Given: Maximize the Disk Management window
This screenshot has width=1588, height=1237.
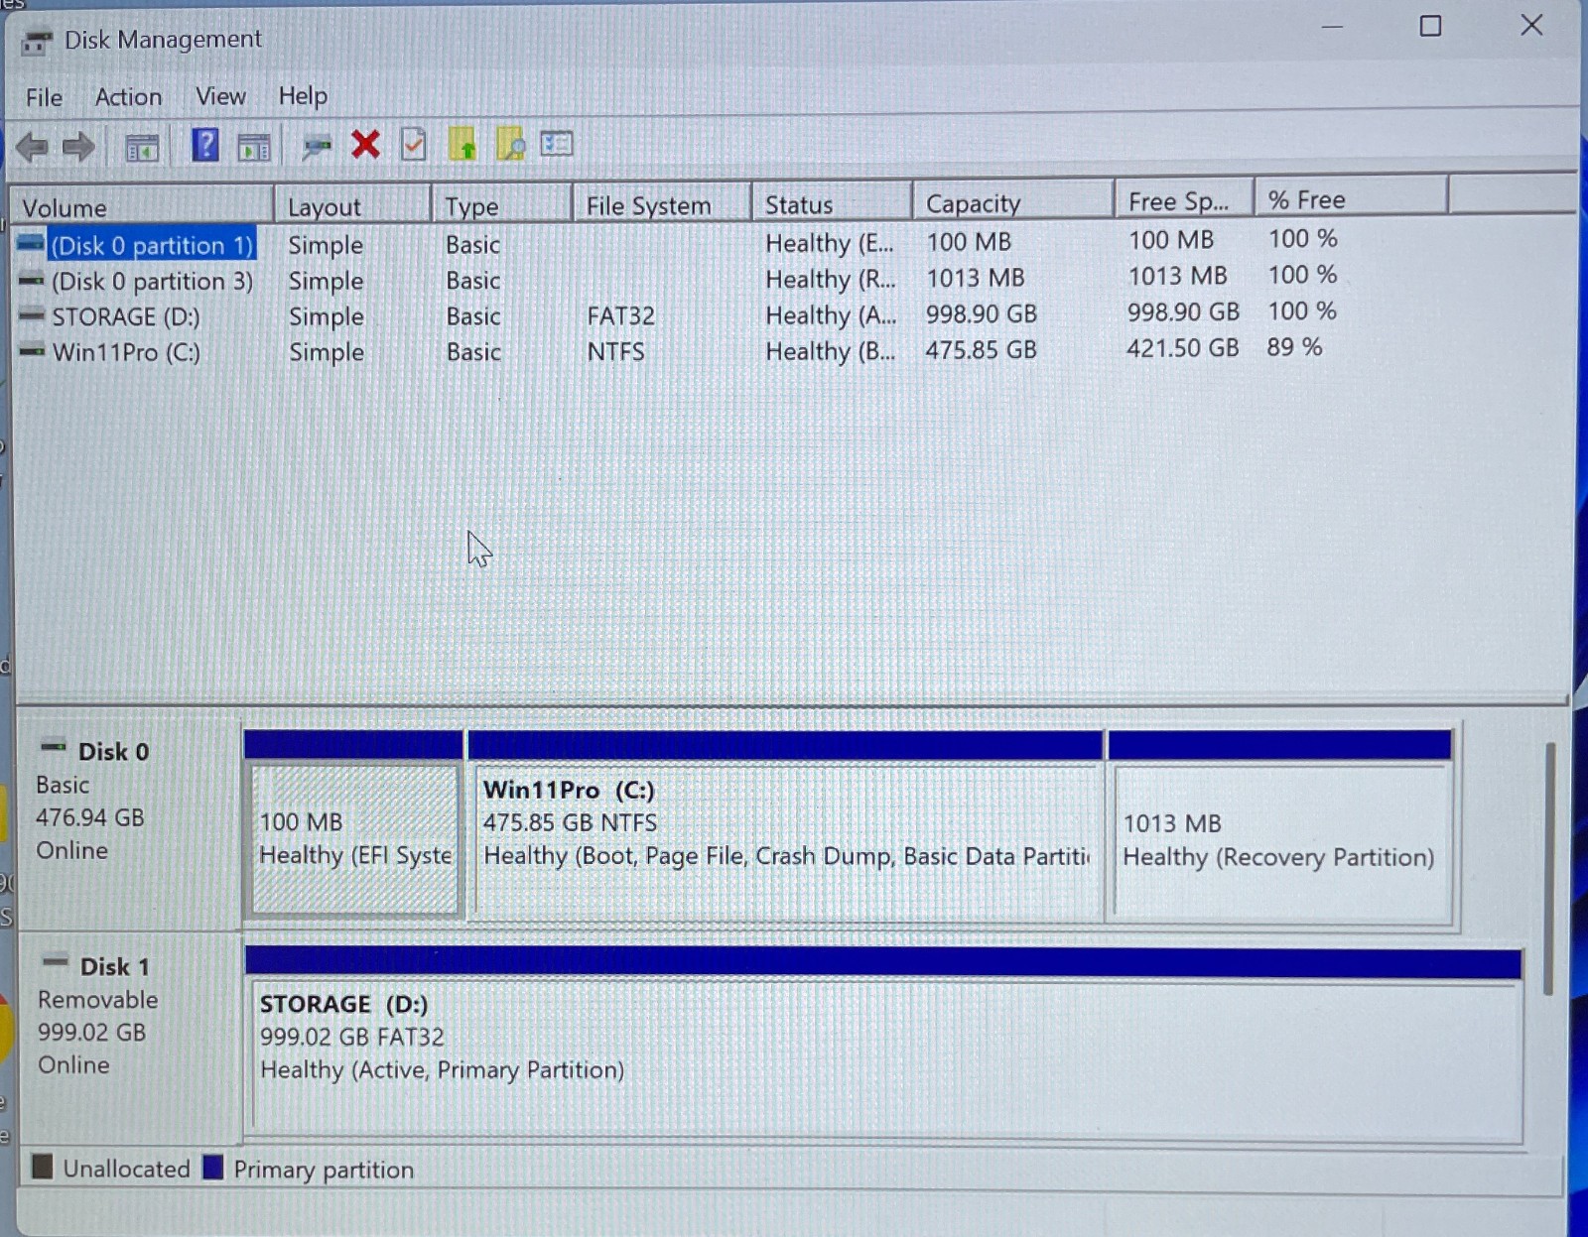Looking at the screenshot, I should 1430,26.
